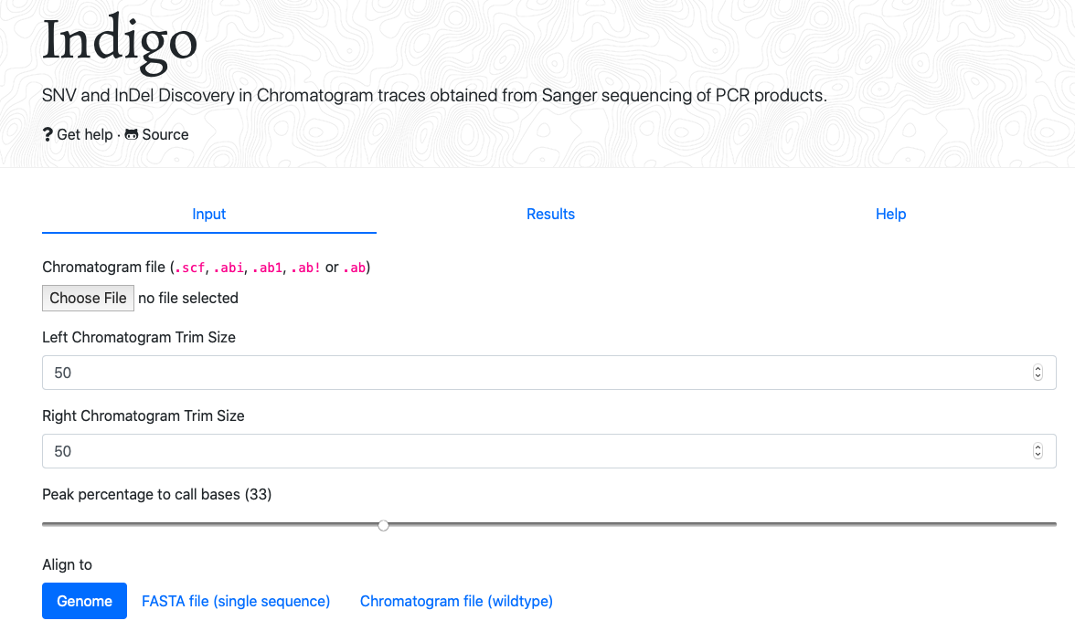
Task: Focus the Right Chromatogram Trim Size field
Action: 549,451
